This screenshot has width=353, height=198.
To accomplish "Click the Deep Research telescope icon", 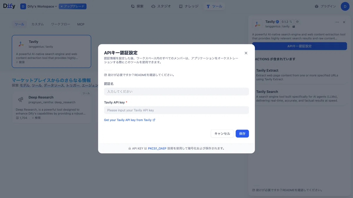I will coord(21,100).
